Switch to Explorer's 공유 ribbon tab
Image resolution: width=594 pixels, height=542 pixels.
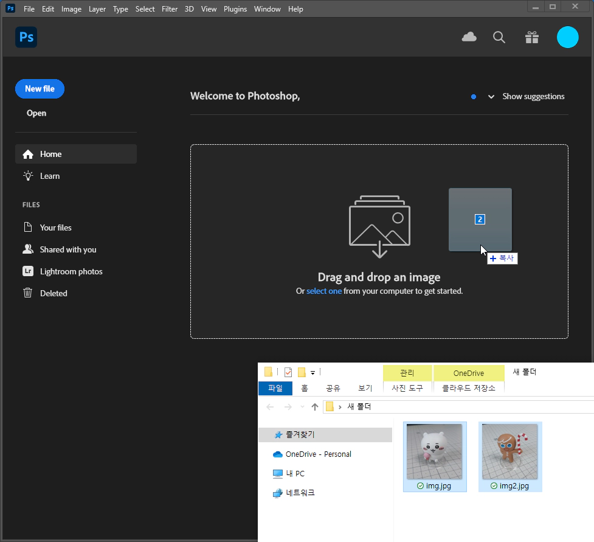[333, 388]
